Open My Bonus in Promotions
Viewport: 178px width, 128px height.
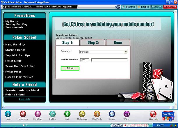click(x=12, y=21)
